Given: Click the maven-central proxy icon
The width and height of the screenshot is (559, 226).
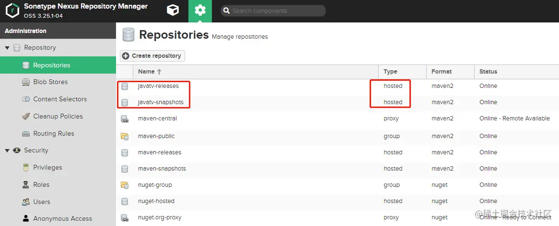Looking at the screenshot, I should coord(125,118).
